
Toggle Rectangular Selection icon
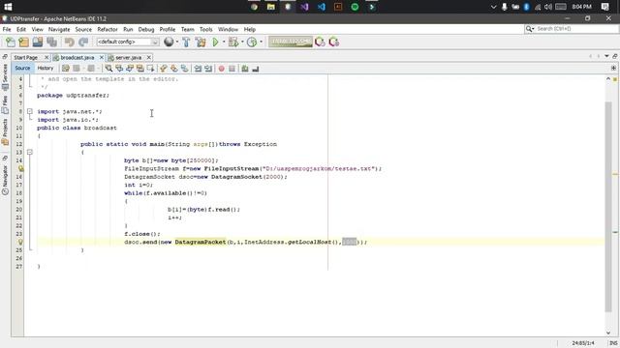(151, 69)
